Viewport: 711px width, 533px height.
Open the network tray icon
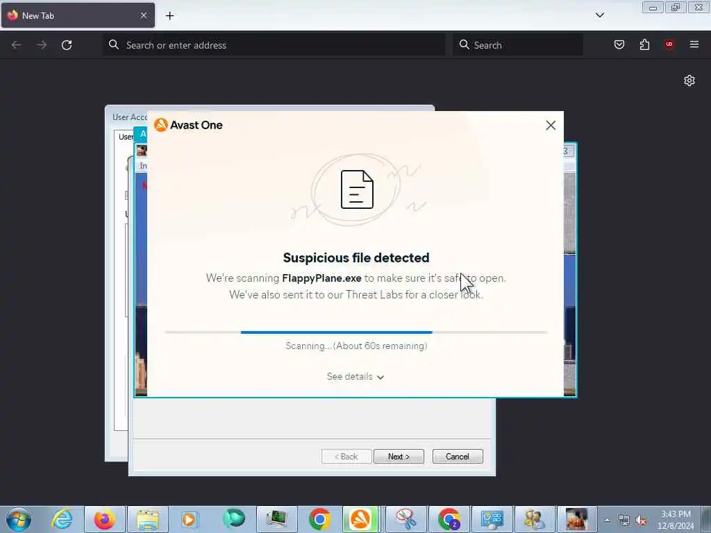[x=624, y=521]
